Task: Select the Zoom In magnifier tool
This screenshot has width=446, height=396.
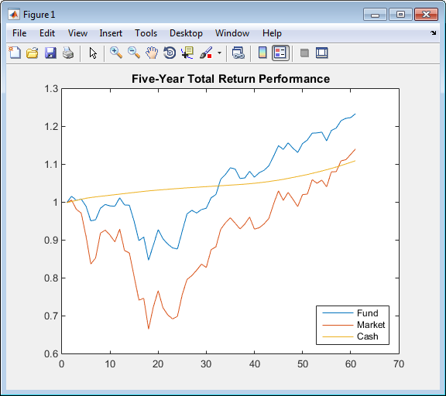Action: pos(116,53)
